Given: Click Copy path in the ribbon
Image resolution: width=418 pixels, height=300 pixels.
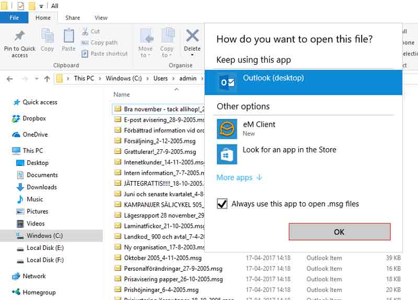Looking at the screenshot, I should [99, 43].
